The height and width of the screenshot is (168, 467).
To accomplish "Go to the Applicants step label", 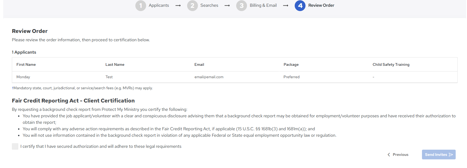I will coord(159,5).
